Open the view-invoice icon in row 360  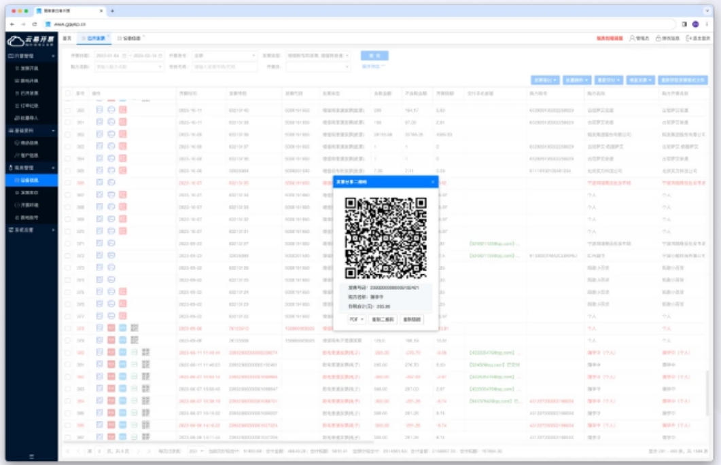coord(99,110)
